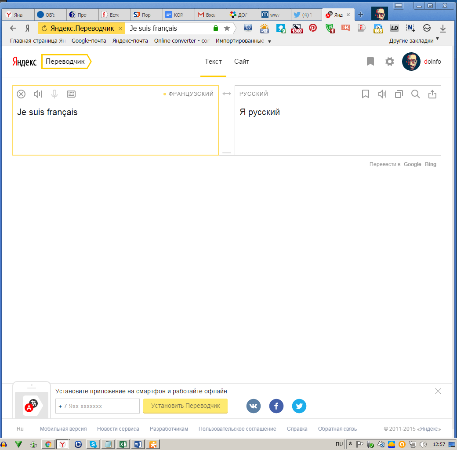Open Разработчикам link

169,429
